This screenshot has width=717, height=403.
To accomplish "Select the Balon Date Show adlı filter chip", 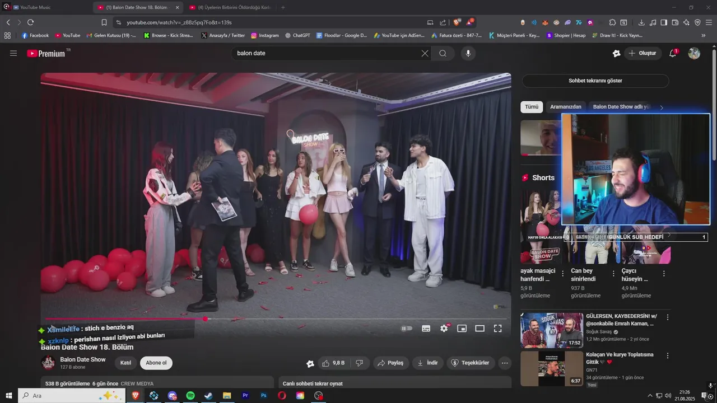I will [x=622, y=106].
